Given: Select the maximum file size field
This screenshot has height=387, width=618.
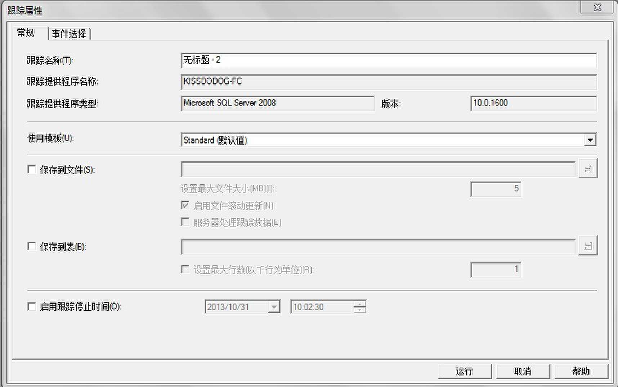Looking at the screenshot, I should 496,188.
